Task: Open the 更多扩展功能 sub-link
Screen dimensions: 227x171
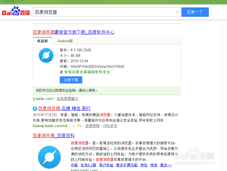Action: [127, 165]
